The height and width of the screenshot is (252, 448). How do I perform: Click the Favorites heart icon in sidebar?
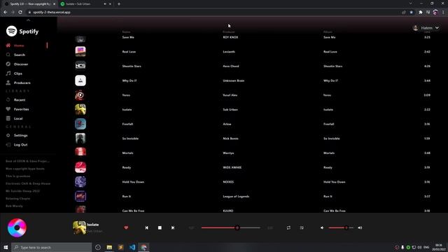(8, 109)
